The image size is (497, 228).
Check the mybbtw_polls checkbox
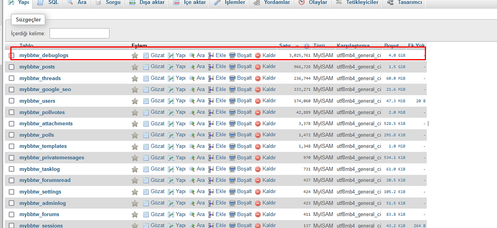pos(12,135)
